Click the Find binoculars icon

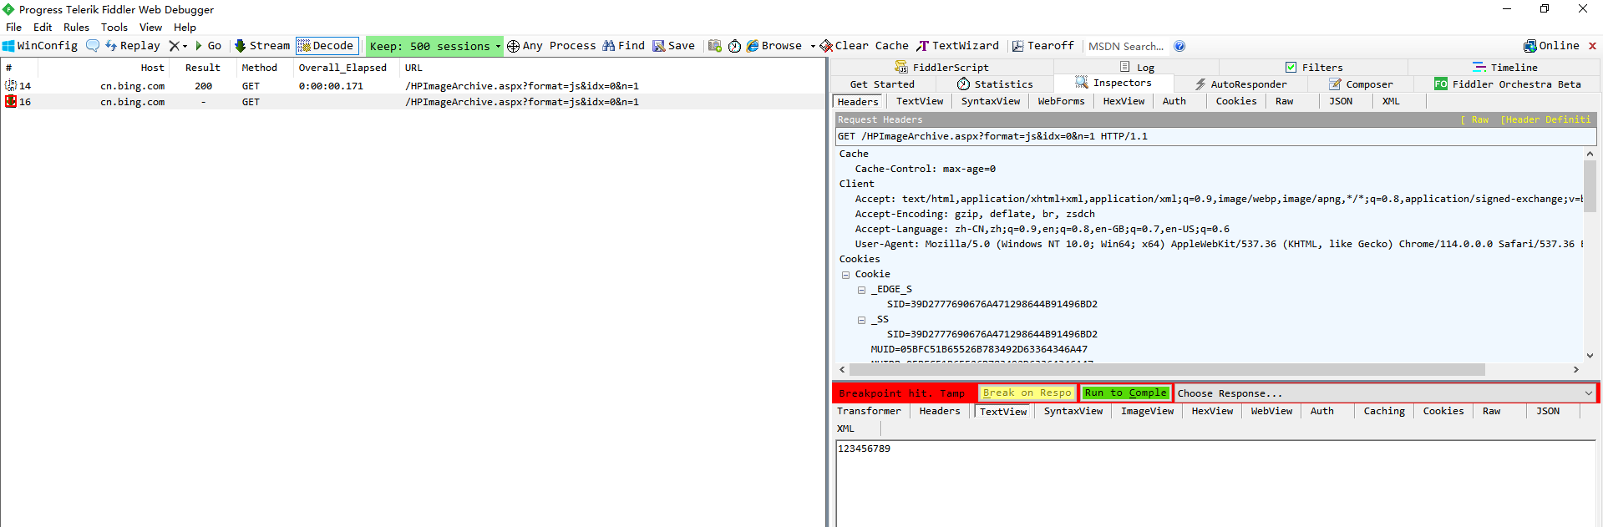[609, 46]
